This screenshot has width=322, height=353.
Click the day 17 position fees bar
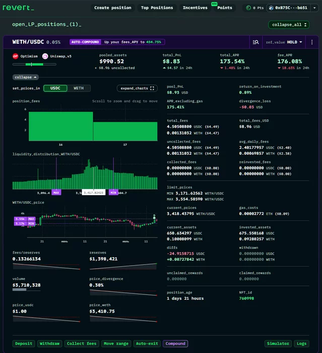[125, 132]
